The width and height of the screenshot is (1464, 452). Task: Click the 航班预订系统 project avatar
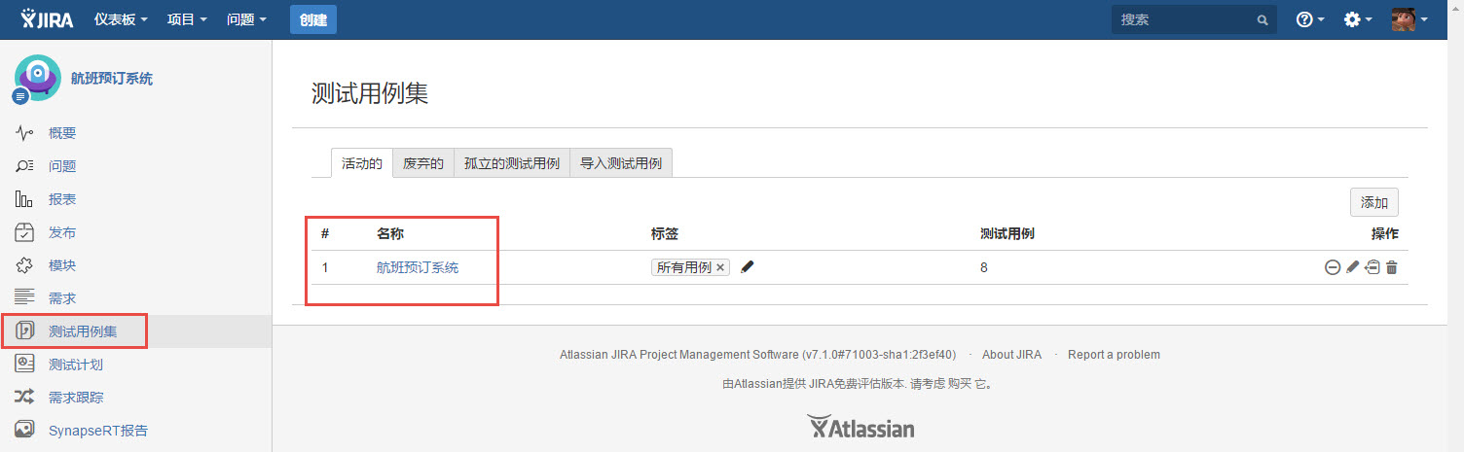pos(36,79)
